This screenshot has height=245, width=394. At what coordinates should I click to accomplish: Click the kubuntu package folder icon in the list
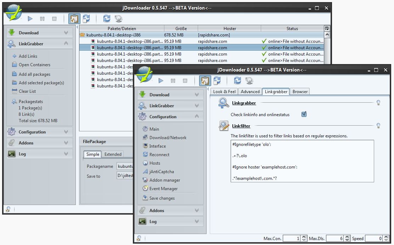(82, 35)
